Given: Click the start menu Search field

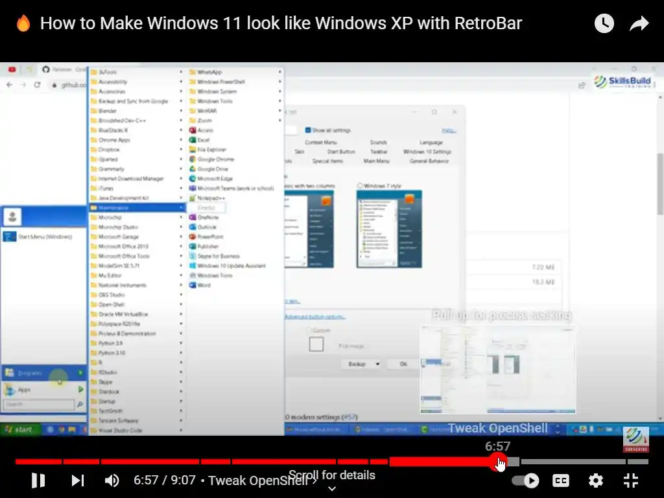Looking at the screenshot, I should (39, 405).
